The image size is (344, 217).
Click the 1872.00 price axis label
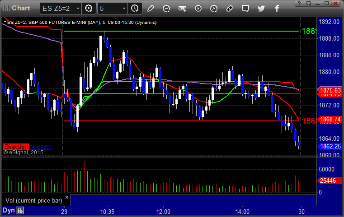[x=329, y=105]
